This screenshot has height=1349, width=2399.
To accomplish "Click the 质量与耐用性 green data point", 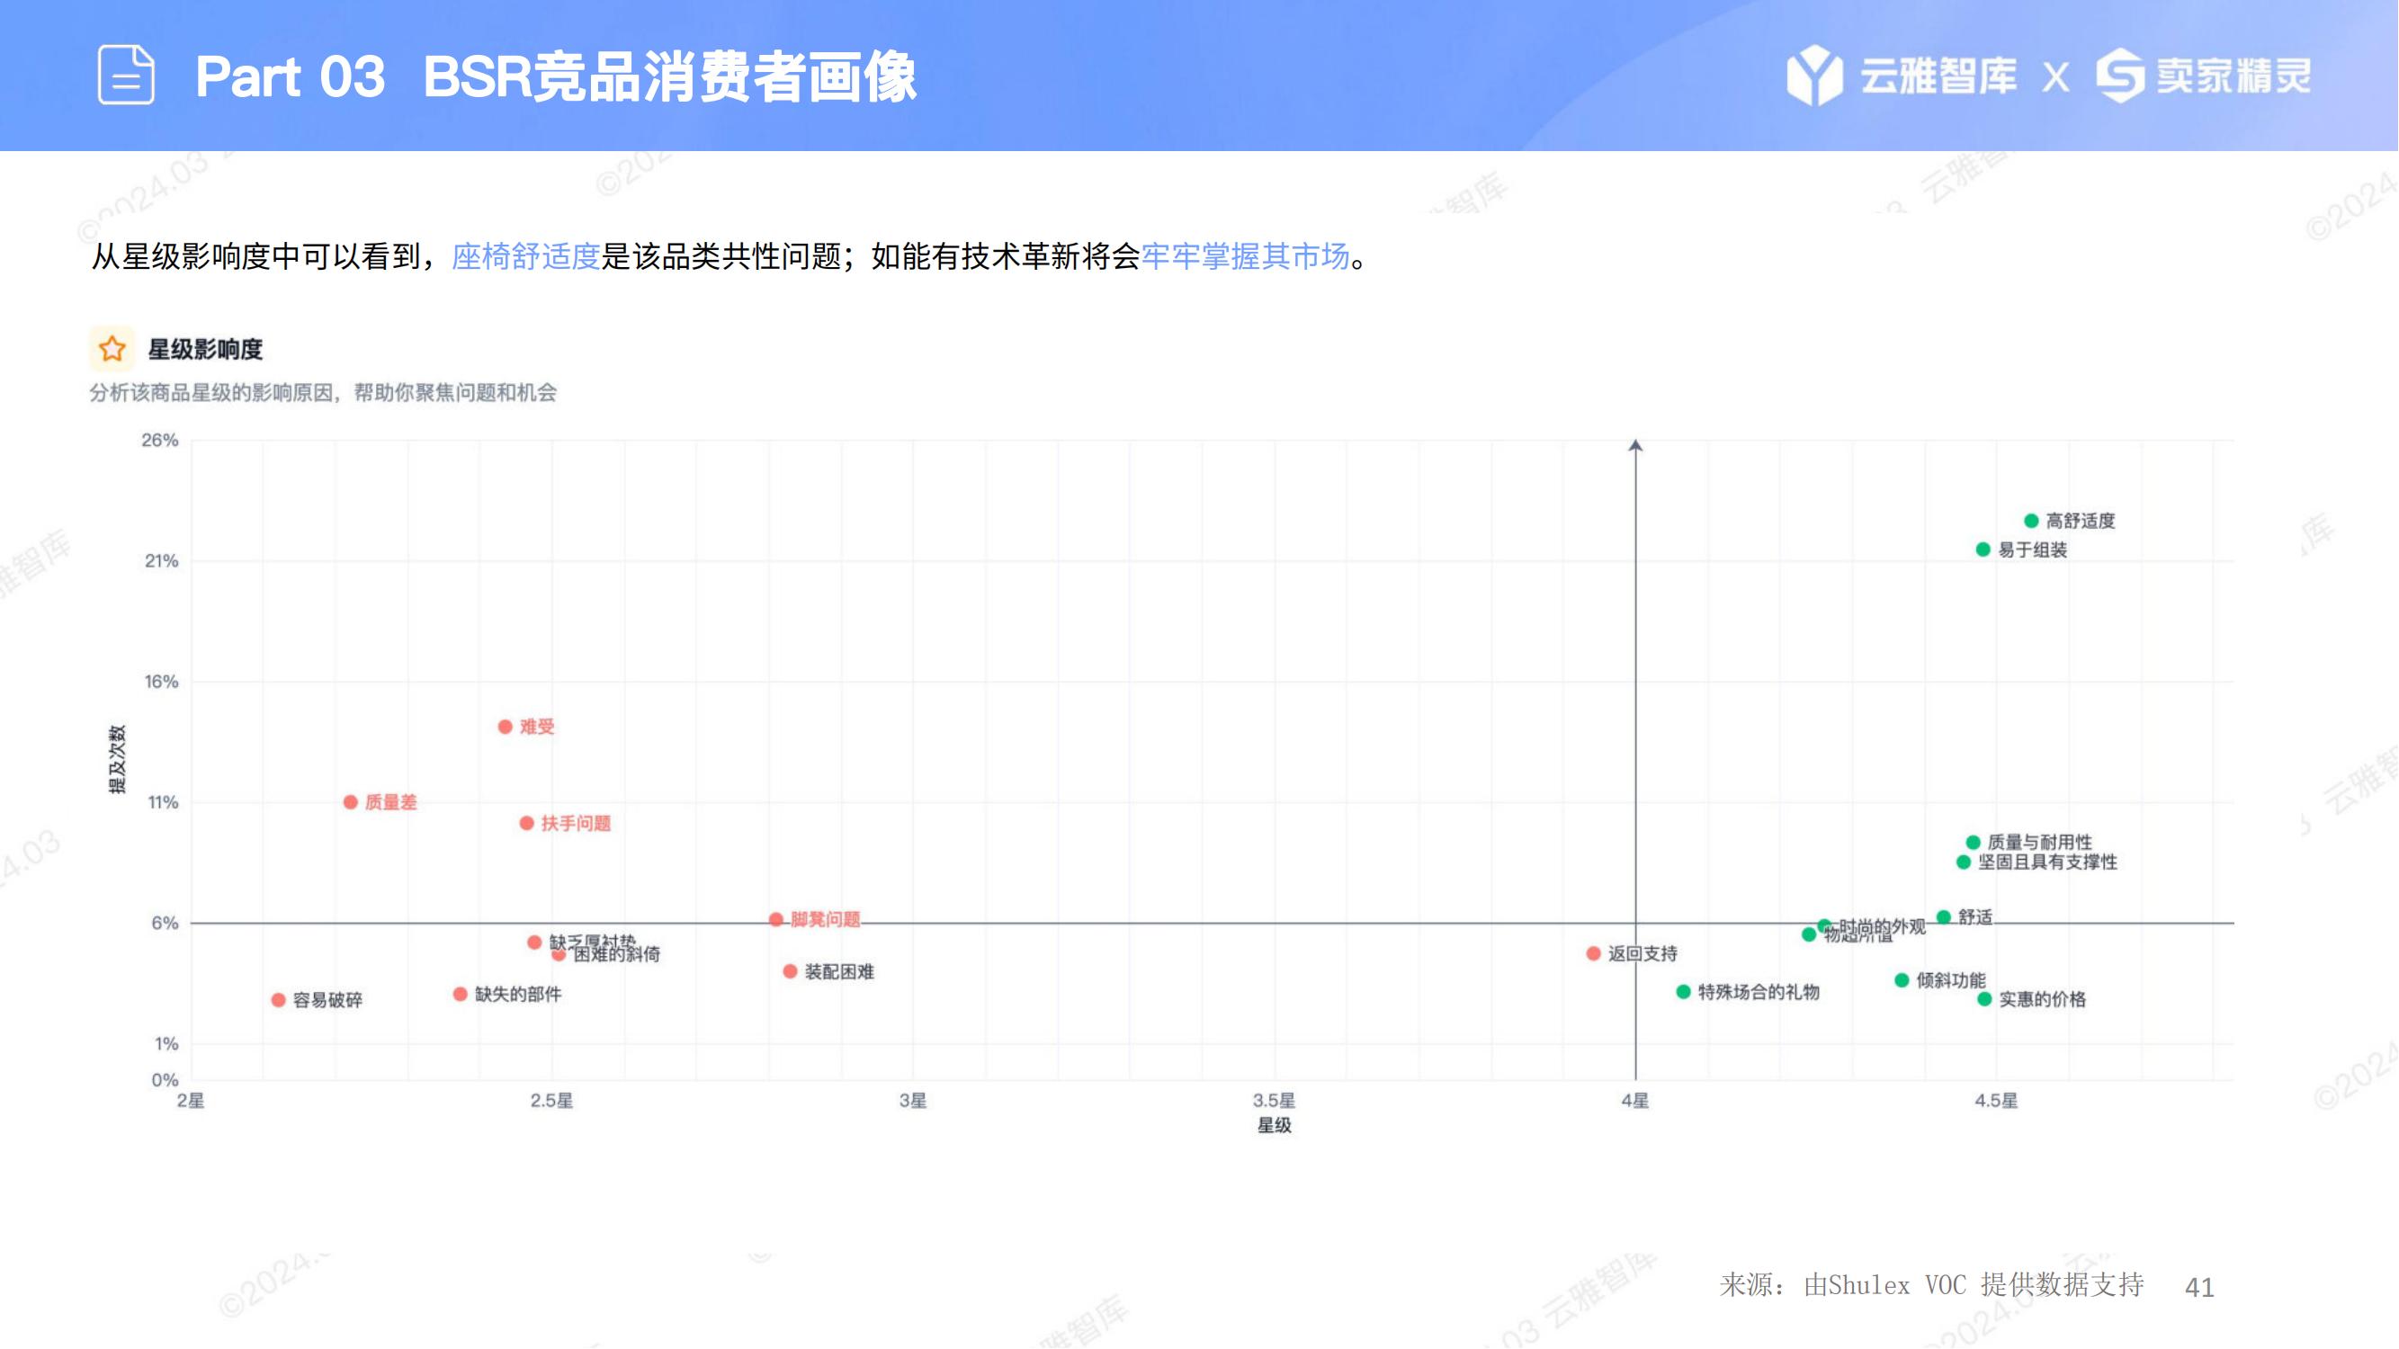I will pos(1973,842).
